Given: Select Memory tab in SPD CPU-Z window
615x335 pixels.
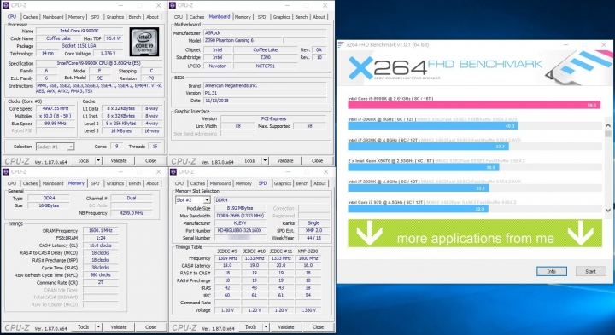Looking at the screenshot, I should [243, 183].
